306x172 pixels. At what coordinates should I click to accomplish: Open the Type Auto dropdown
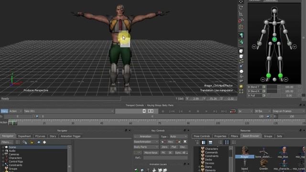(x=178, y=137)
